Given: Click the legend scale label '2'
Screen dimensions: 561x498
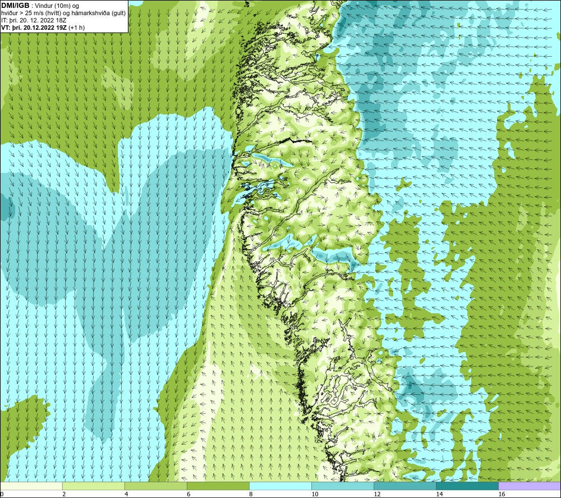Looking at the screenshot, I should coord(64,495).
